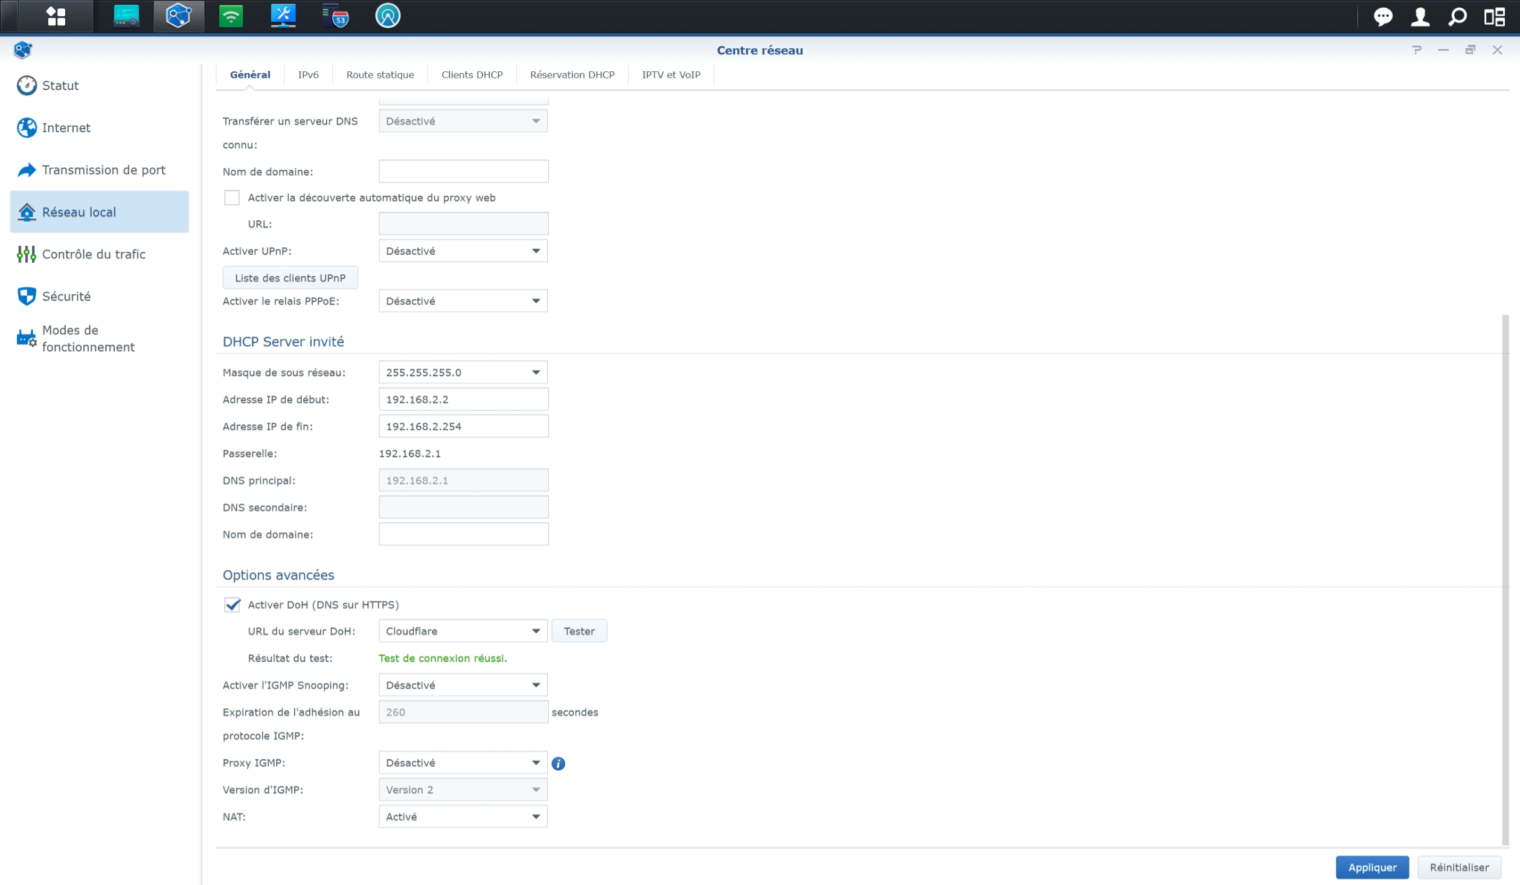This screenshot has height=885, width=1520.
Task: Open the main menu grid icon
Action: coord(56,16)
